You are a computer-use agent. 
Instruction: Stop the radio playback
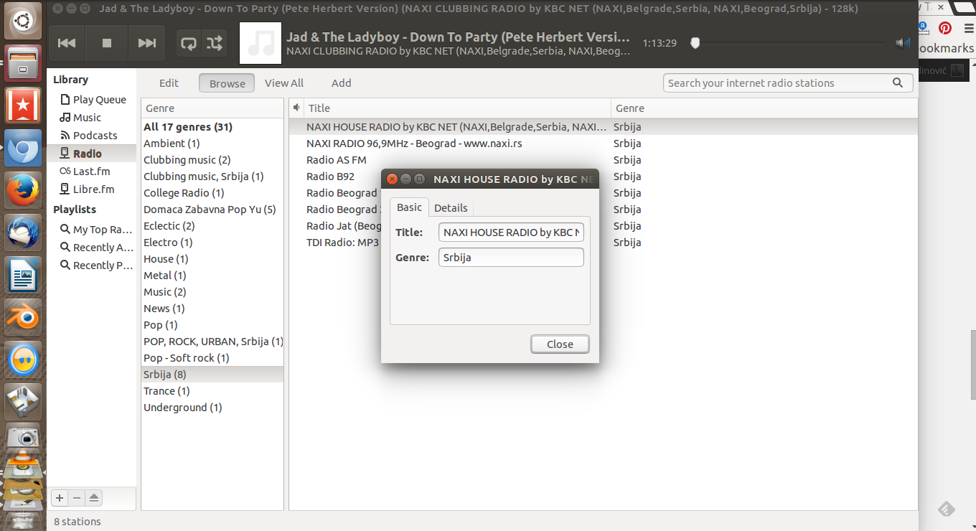click(107, 43)
